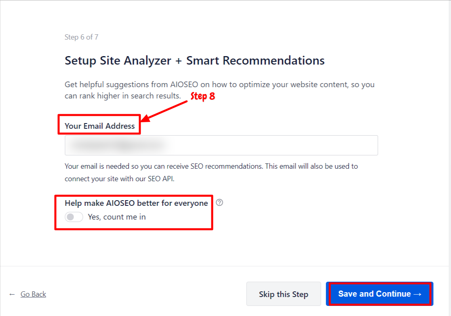Screen dimensions: 451x316
Task: Click the 'SEO API' helper text line
Action: 120,179
